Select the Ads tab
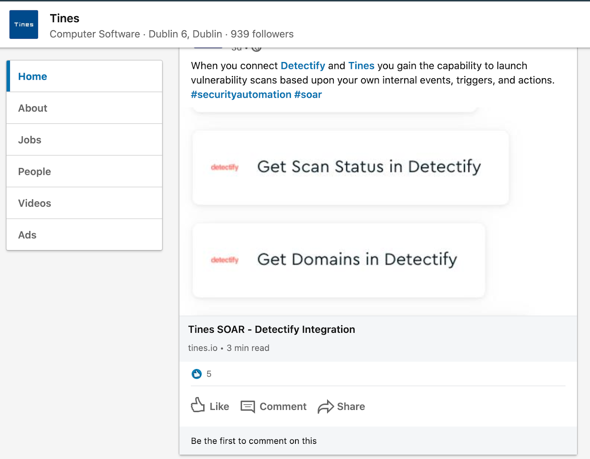Viewport: 590px width, 459px height. 27,235
